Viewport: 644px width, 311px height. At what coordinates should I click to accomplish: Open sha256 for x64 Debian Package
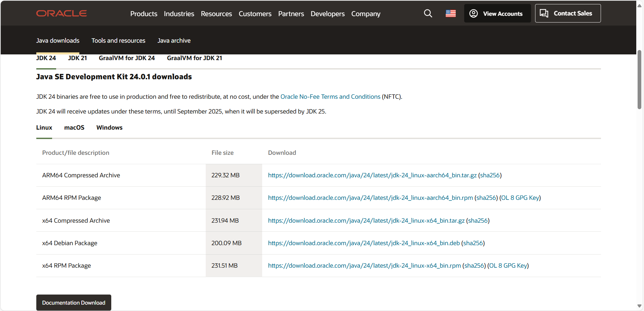[x=473, y=243]
